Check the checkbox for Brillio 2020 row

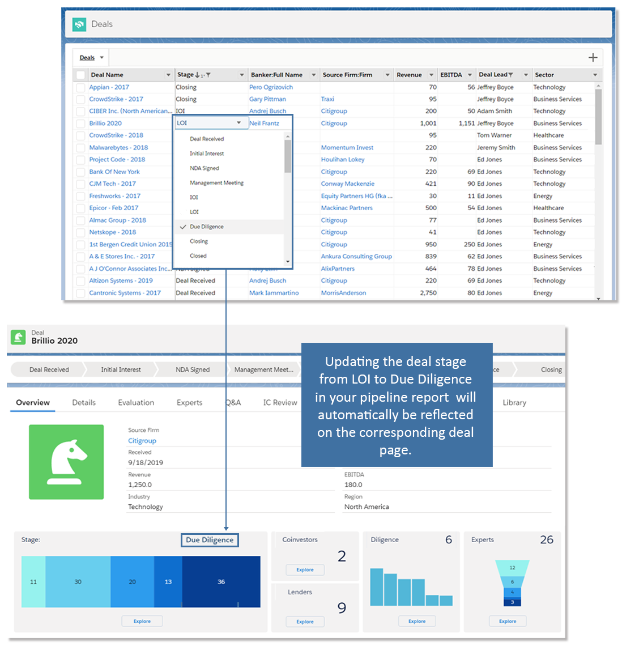point(79,123)
